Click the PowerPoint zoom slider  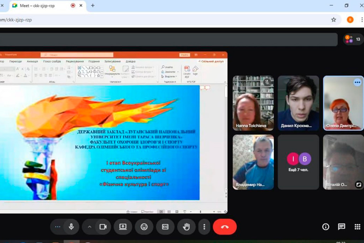[200, 212]
